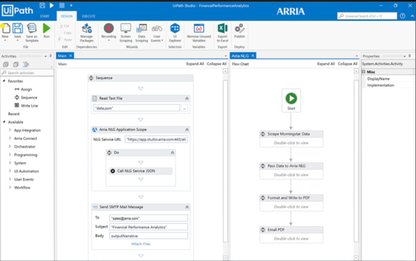Switch to EXECUTE ribbon tab

pyautogui.click(x=89, y=16)
